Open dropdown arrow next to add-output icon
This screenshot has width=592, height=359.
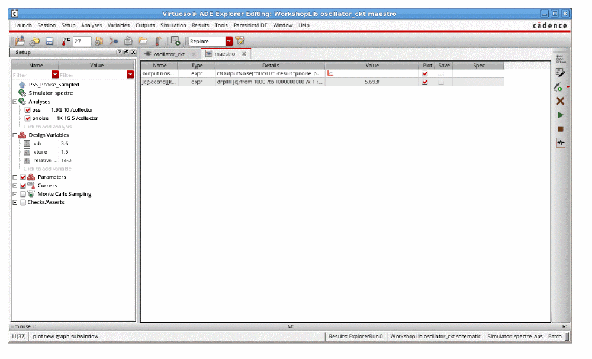click(x=568, y=87)
